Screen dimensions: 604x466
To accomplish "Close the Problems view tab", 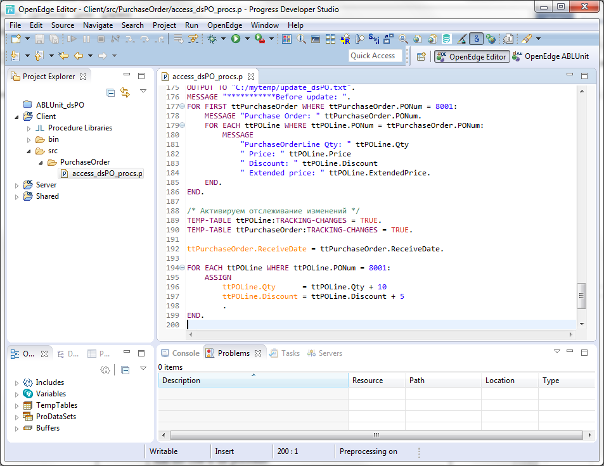I will coord(258,353).
